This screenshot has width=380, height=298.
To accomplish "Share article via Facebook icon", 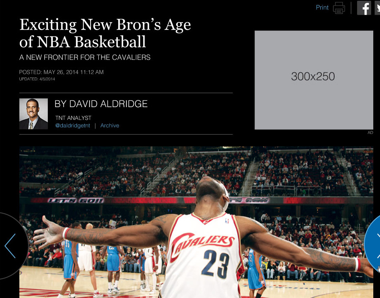I will pos(364,8).
